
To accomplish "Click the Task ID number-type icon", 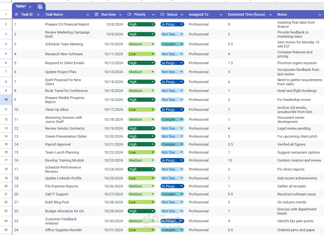I will 17,14.
